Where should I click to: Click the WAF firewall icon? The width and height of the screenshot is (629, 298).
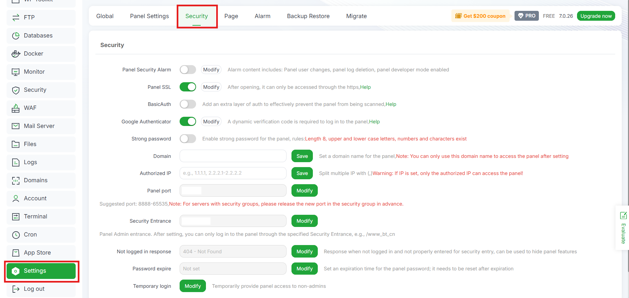[16, 108]
